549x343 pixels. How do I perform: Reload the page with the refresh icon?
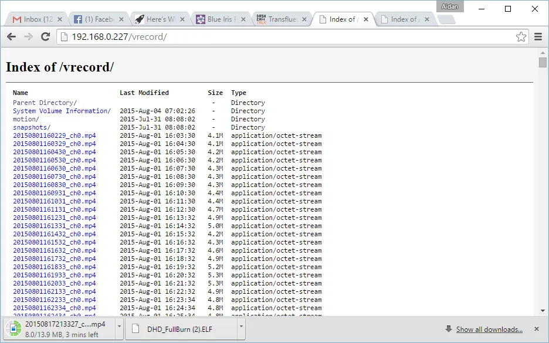click(45, 36)
